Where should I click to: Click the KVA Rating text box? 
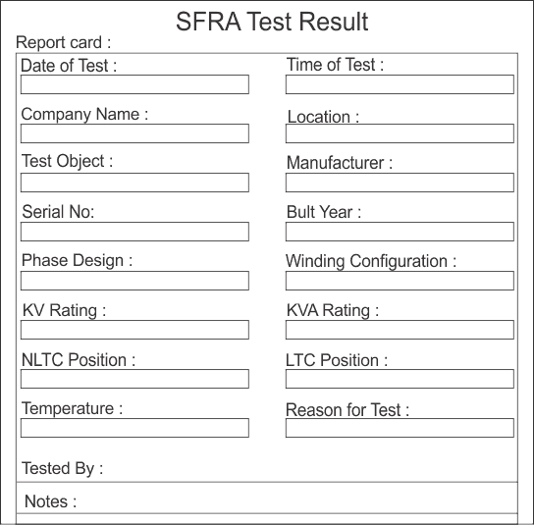click(400, 330)
